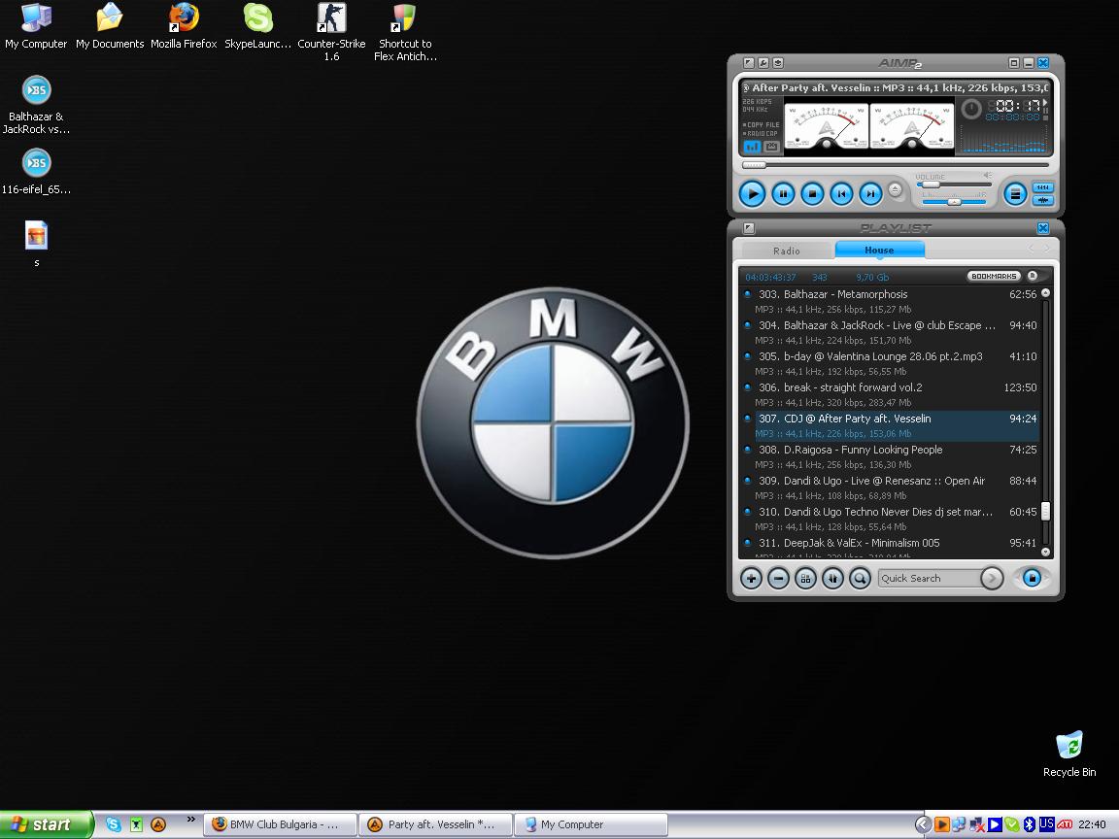Open the Recycle Bin

tap(1069, 755)
